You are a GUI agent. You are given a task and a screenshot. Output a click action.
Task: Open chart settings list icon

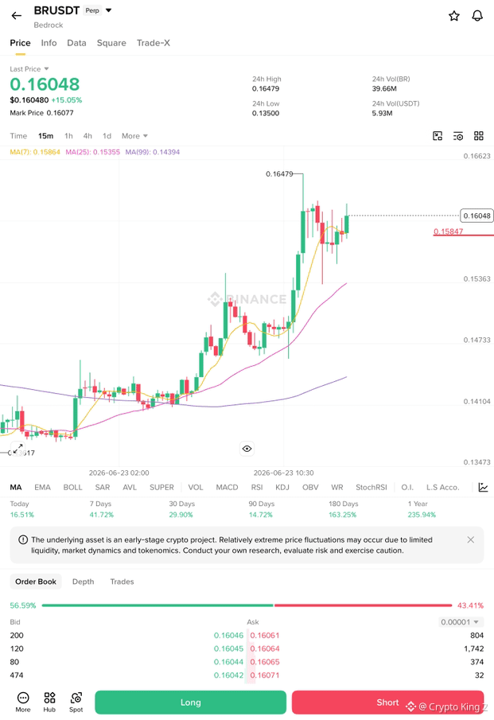click(458, 136)
